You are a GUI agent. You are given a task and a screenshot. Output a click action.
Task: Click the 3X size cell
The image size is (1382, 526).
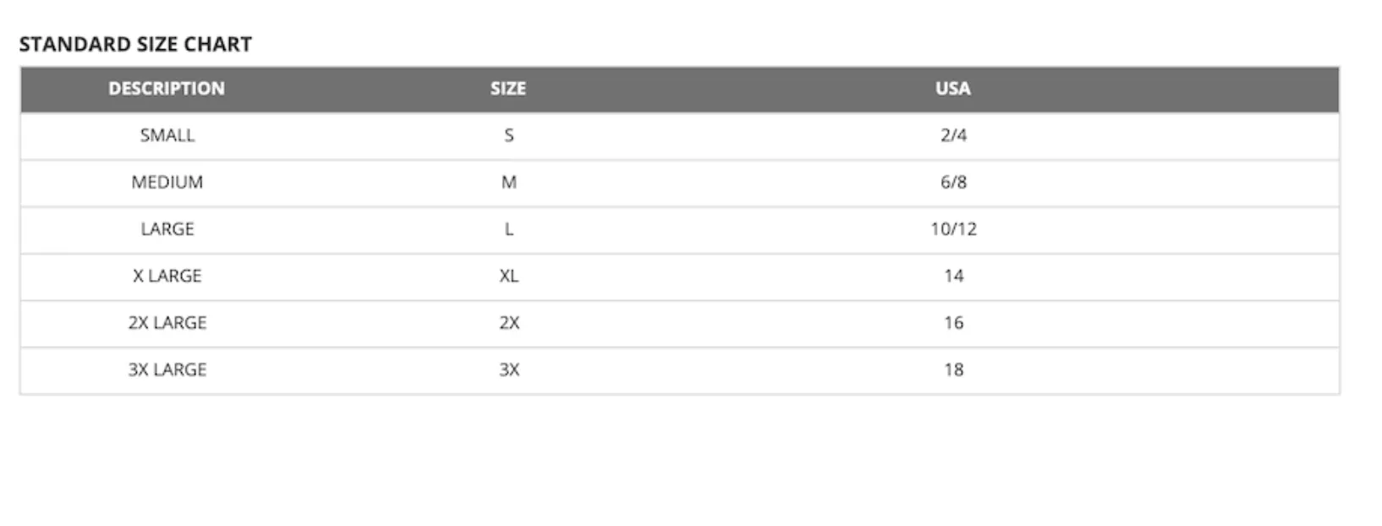pos(509,370)
